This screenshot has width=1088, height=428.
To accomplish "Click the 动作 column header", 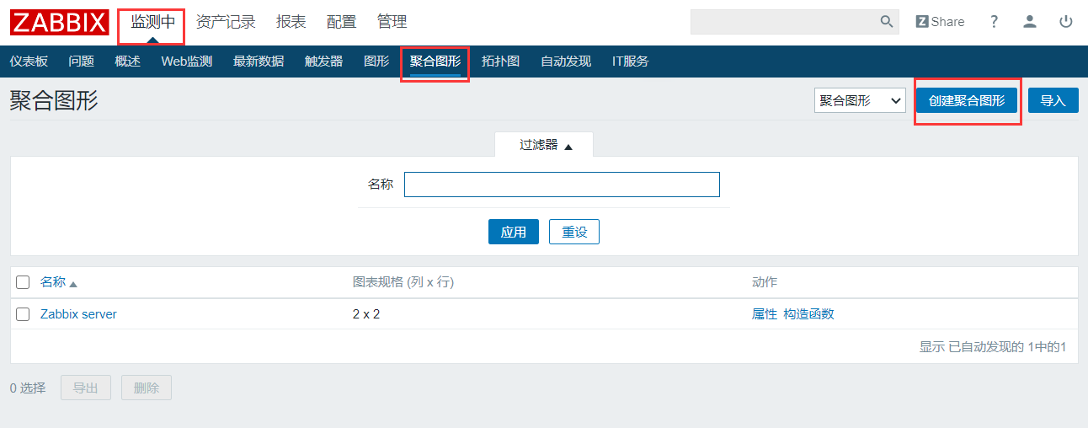I will [x=765, y=282].
